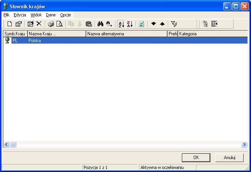The image size is (251, 172).
Task: Open Print preview magnifier page icon
Action: (60, 24)
